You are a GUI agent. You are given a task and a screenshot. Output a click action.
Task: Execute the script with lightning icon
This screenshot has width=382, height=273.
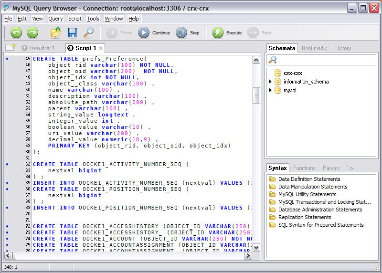coord(227,32)
